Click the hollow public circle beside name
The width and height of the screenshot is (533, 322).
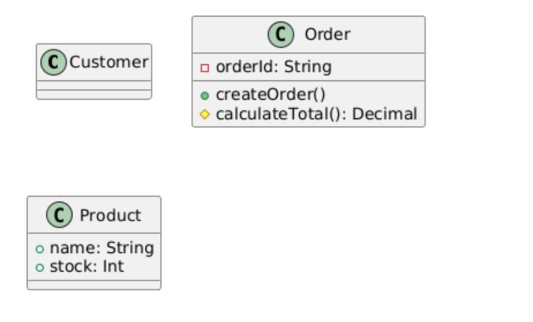[x=40, y=249]
